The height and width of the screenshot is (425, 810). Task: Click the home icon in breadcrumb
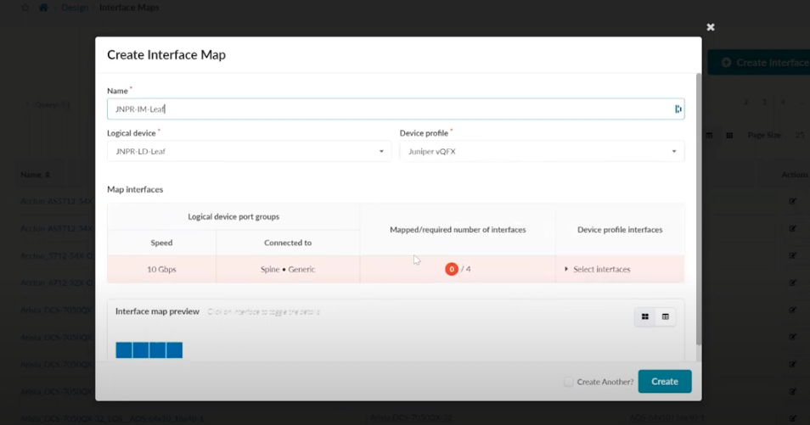43,8
